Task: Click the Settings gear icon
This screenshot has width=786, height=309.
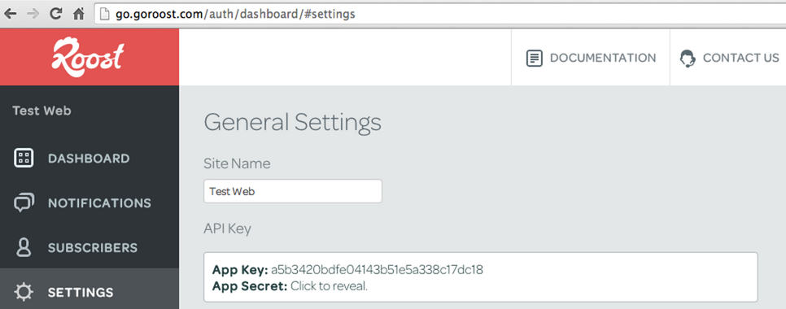Action: point(24,292)
